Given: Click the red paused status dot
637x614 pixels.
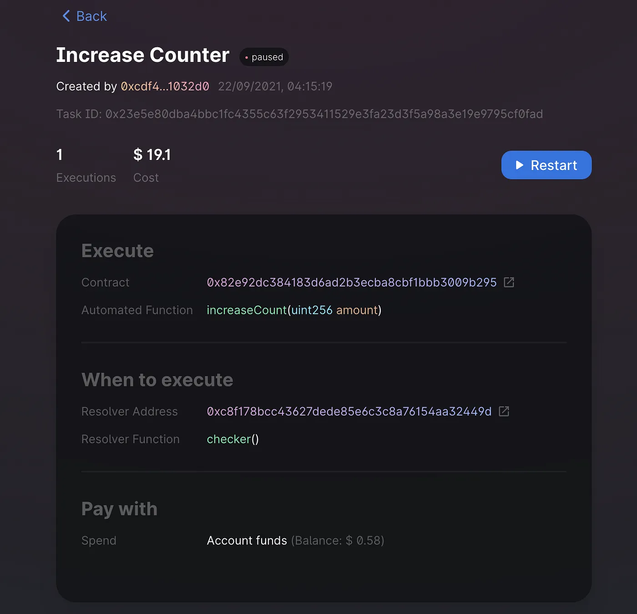Looking at the screenshot, I should point(247,57).
